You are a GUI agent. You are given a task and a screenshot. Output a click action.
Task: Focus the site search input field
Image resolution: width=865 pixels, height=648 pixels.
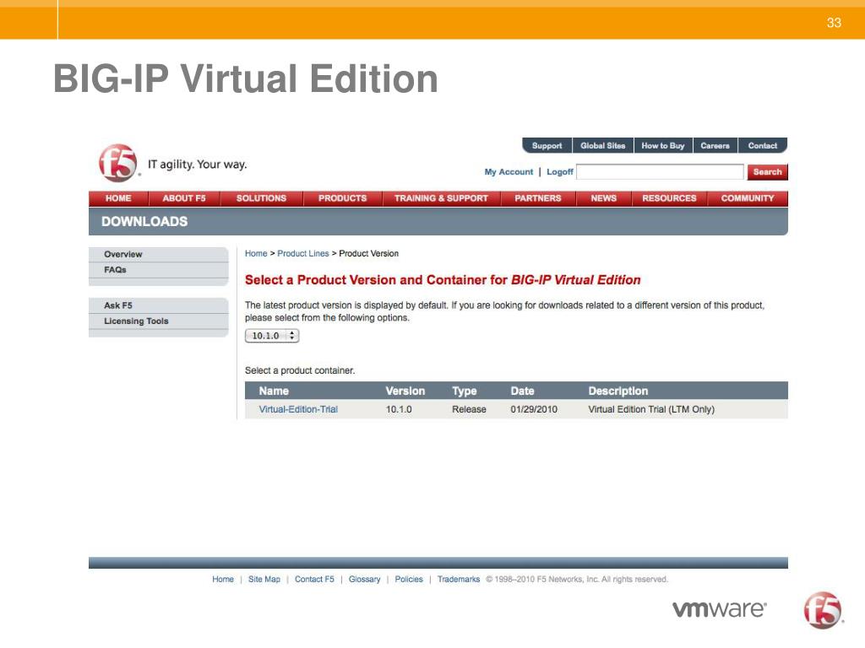click(660, 172)
